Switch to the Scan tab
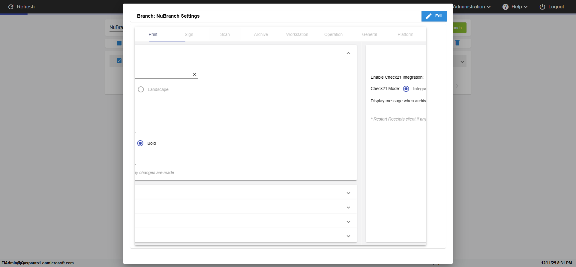This screenshot has width=576, height=267. 225,35
